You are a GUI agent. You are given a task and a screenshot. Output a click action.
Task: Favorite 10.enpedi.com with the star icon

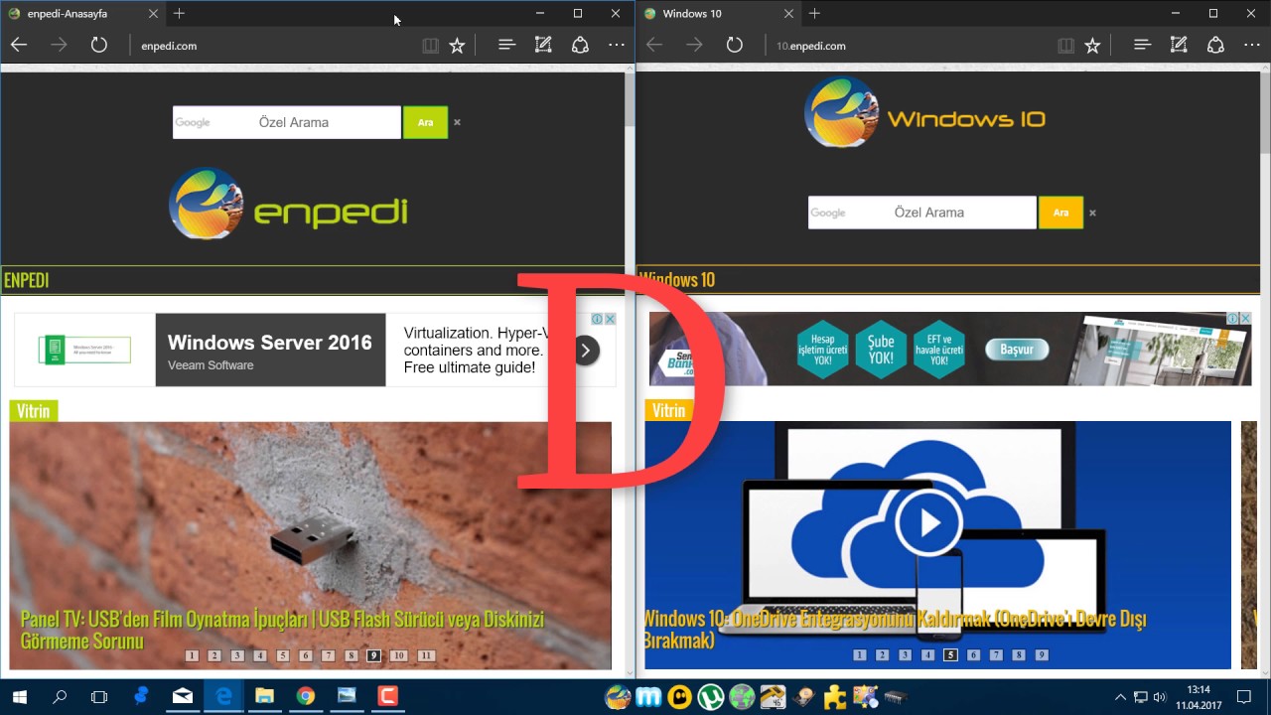pos(1092,45)
